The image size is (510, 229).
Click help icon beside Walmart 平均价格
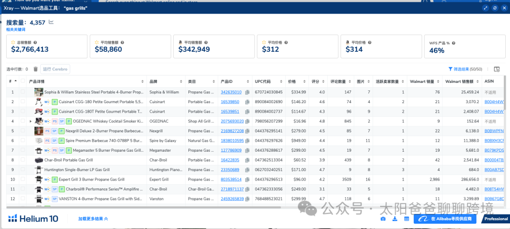tap(285, 42)
